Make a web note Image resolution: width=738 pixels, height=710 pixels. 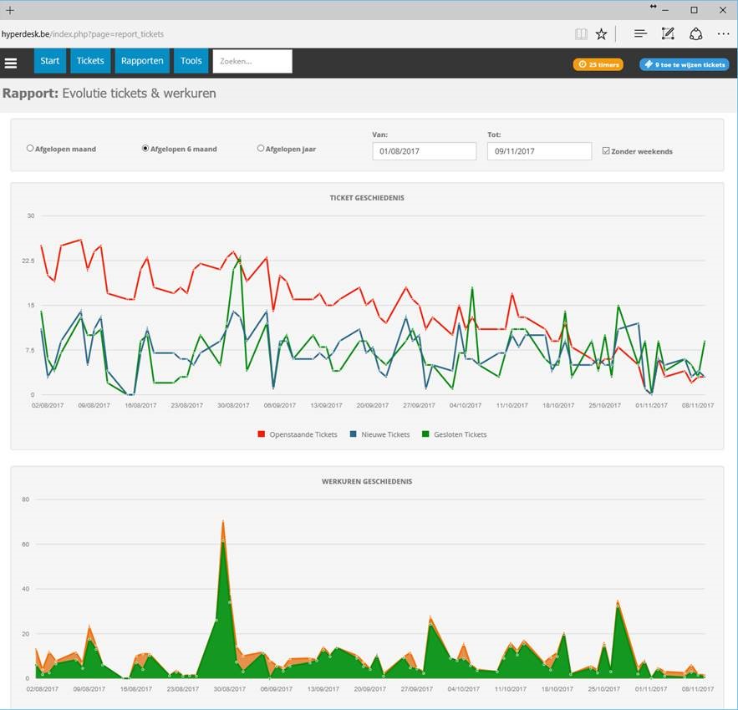[668, 34]
